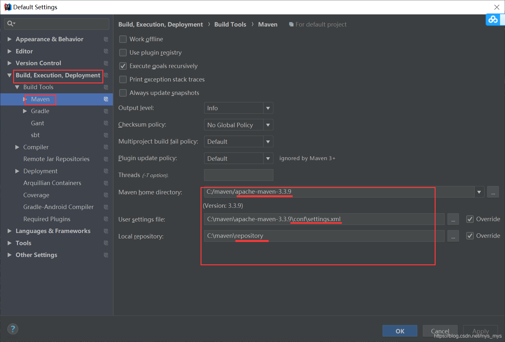Click the Cancel button
Image resolution: width=505 pixels, height=342 pixels.
point(440,331)
